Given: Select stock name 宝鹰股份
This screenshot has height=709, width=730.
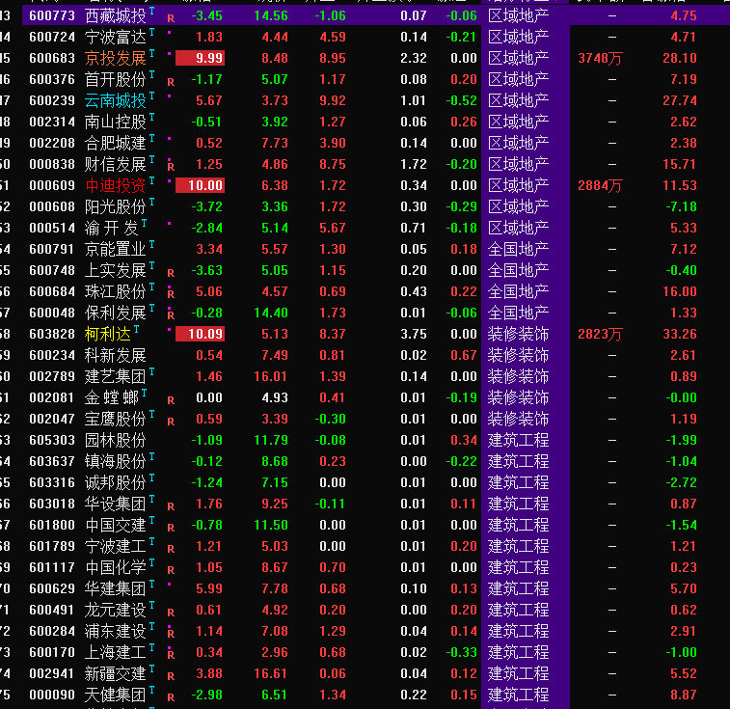Looking at the screenshot, I should 116,419.
